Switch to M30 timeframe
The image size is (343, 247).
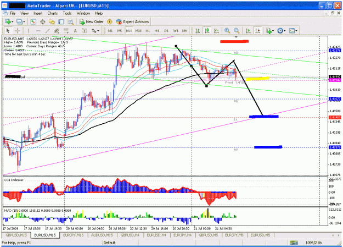tap(138, 31)
